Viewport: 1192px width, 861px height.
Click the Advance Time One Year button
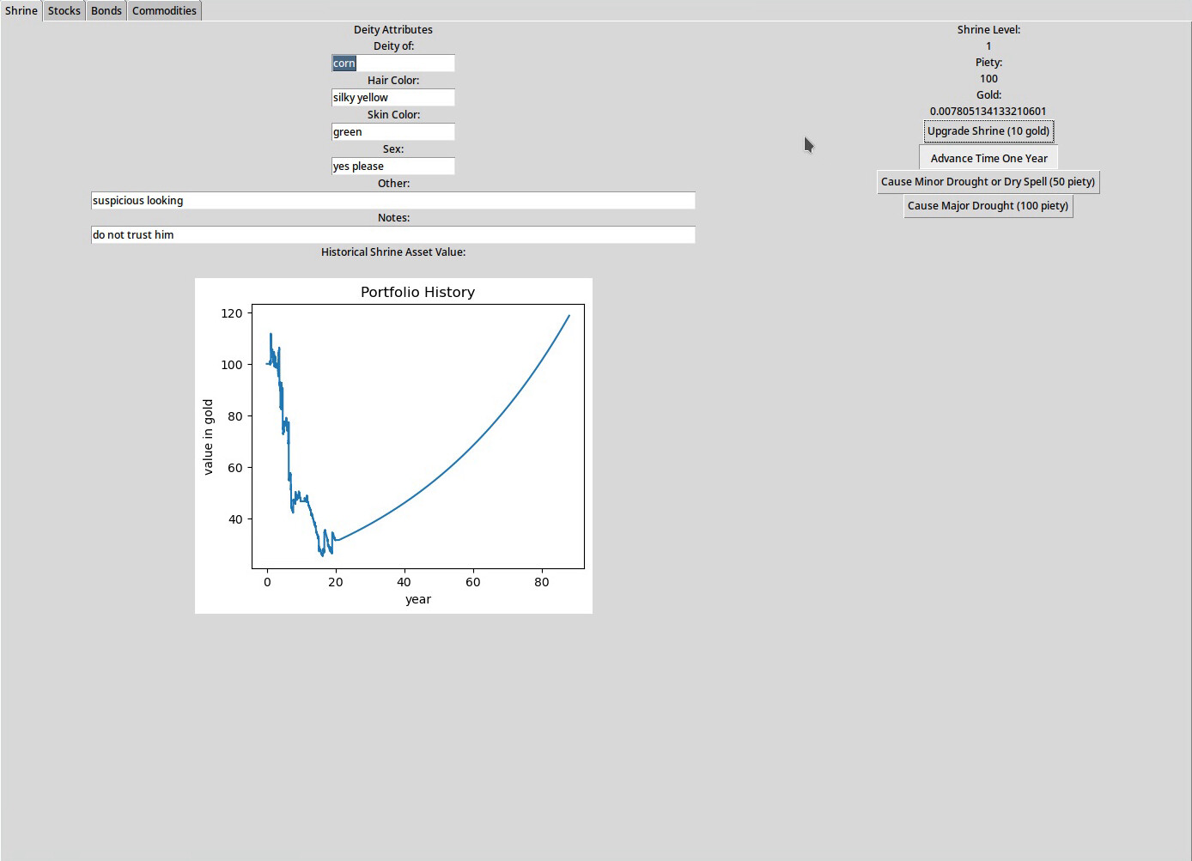pyautogui.click(x=988, y=158)
